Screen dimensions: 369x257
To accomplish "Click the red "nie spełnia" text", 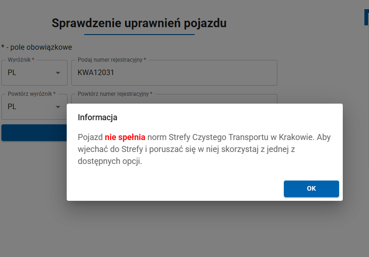I will point(125,137).
